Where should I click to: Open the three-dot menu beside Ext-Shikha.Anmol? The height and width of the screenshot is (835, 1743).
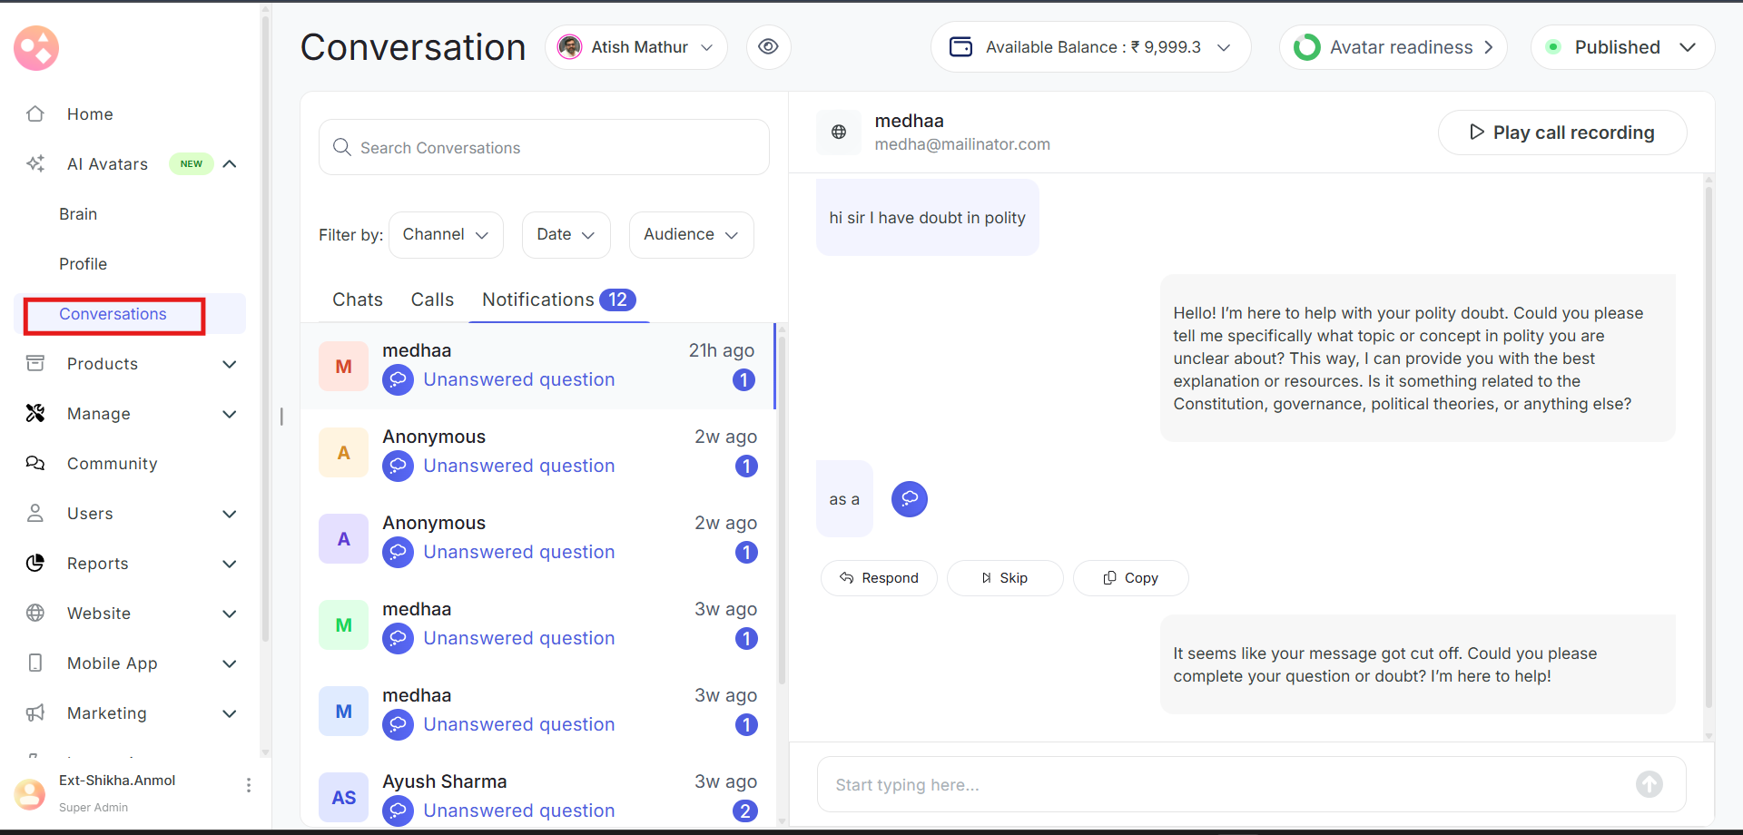pyautogui.click(x=248, y=785)
